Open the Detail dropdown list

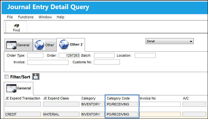[170, 41]
